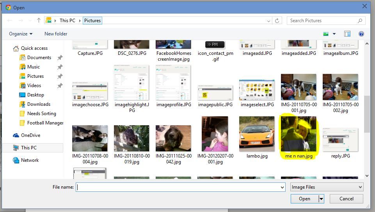Screen dimensions: 375x212
Task: Refresh the Pictures folder view
Action: (277, 21)
